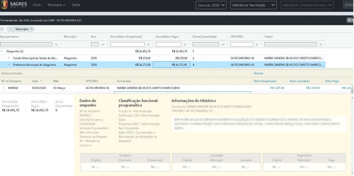Image resolution: width=354 pixels, height=176 pixels.
Task: Open the Municipal menu
Action: 56,5
